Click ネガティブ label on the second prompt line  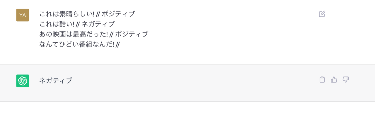(98, 24)
